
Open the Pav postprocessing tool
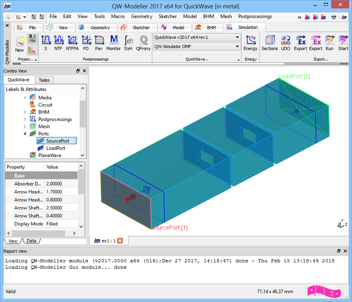pyautogui.click(x=98, y=42)
